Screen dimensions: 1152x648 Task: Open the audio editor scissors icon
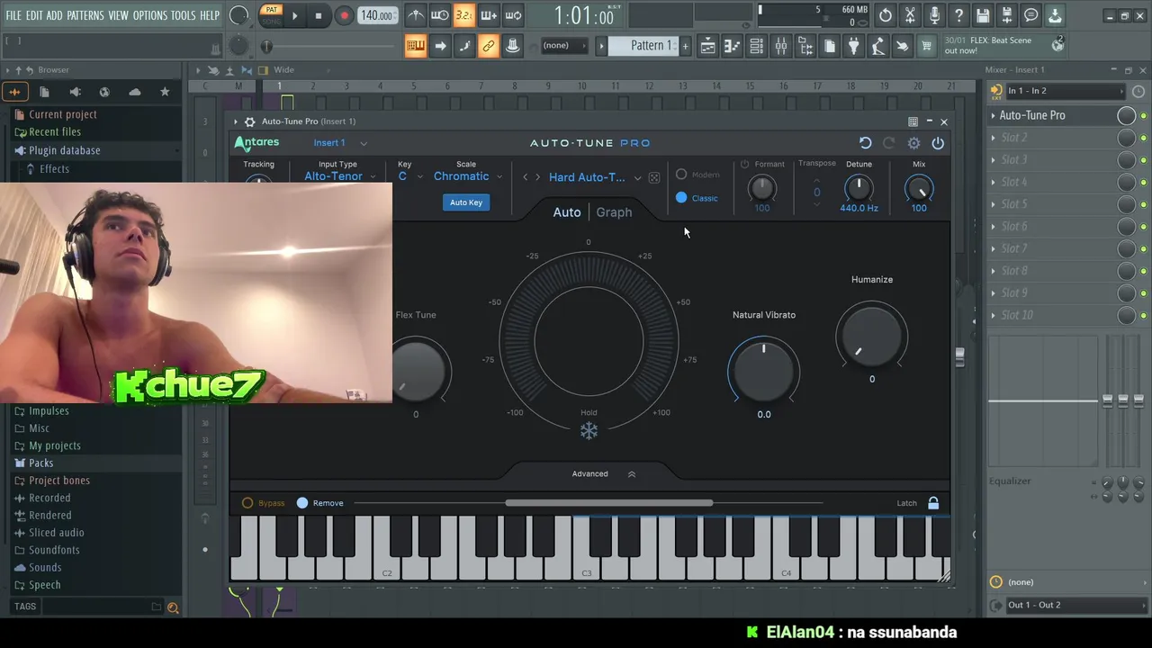pos(910,15)
